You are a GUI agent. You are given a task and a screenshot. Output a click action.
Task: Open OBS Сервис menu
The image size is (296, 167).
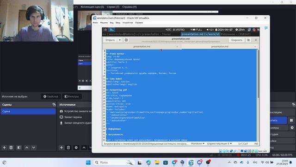(x=113, y=7)
